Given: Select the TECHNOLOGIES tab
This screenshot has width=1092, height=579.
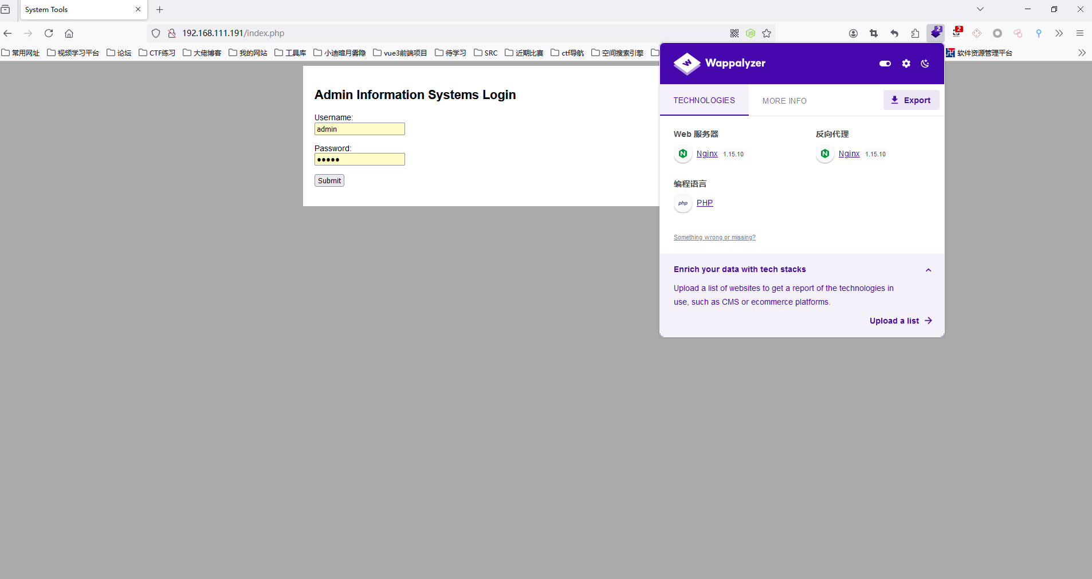Looking at the screenshot, I should pos(704,100).
